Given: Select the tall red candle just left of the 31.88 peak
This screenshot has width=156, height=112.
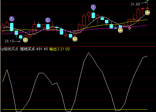Looking at the screenshot, I should coord(138,15).
